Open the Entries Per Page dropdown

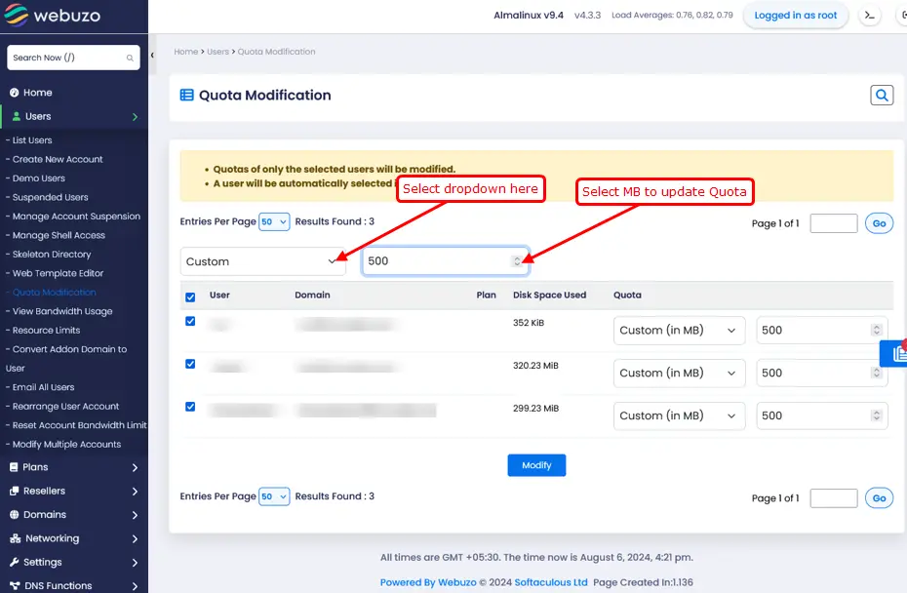pos(273,221)
